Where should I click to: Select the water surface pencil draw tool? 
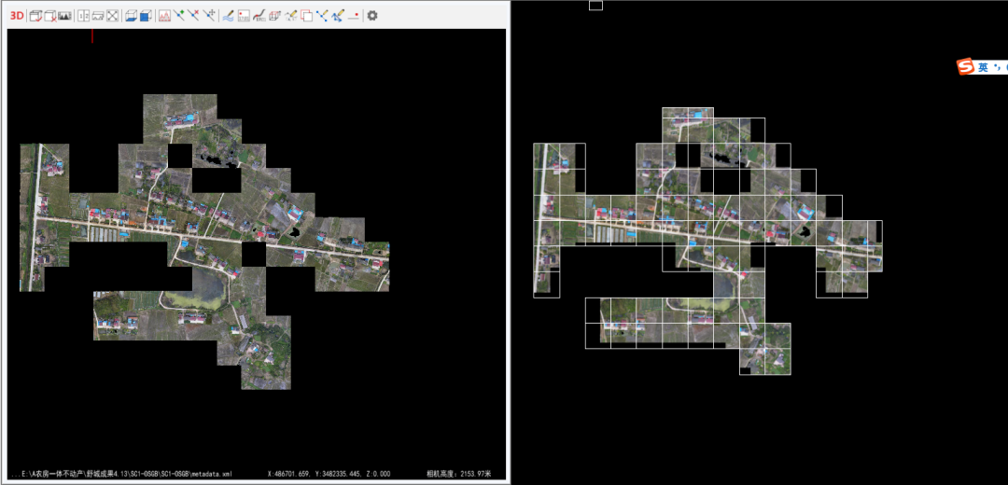[229, 16]
